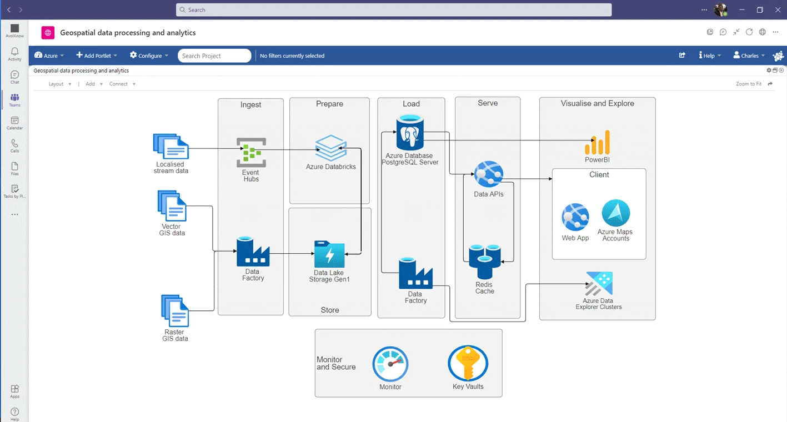Expand the Connect menu
Screen dimensions: 787x422
(122, 84)
